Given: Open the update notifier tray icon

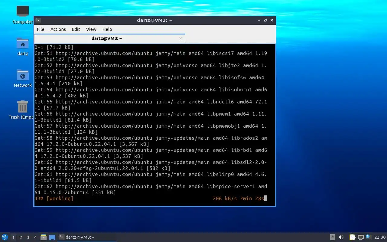Looking at the screenshot, I should [x=368, y=237].
